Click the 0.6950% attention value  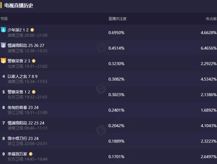[116, 33]
